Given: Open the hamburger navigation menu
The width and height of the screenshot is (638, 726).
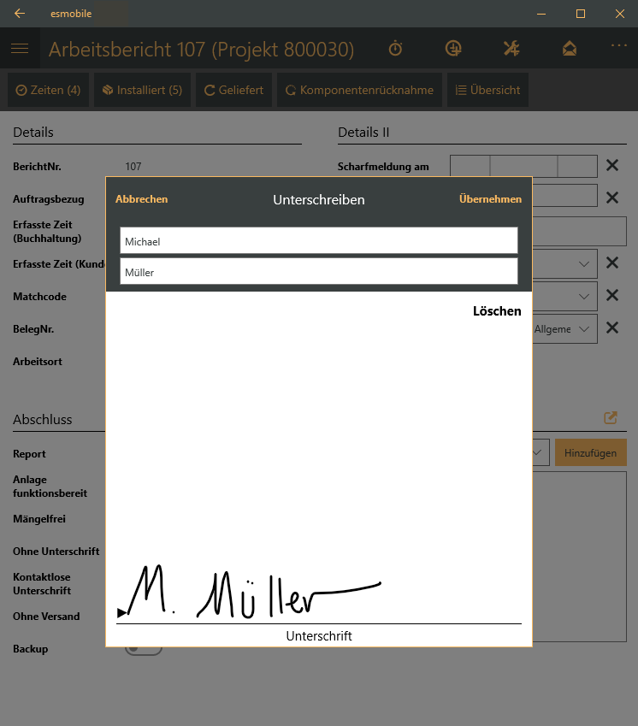Looking at the screenshot, I should 20,49.
